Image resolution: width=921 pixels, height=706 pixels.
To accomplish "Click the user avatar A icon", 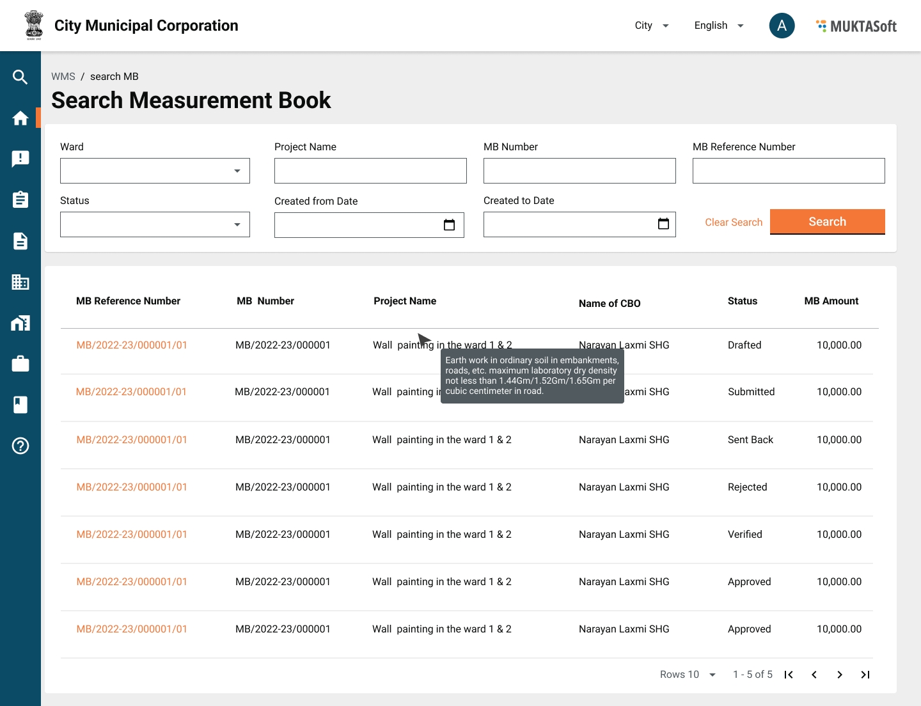I will click(x=782, y=26).
